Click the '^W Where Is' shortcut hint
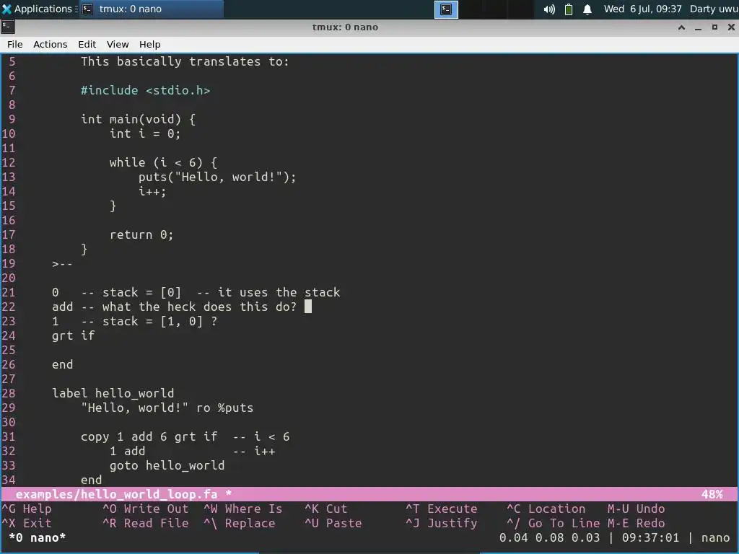Image resolution: width=739 pixels, height=554 pixels. pos(242,509)
